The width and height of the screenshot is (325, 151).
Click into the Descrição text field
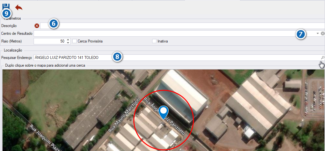[183, 26]
